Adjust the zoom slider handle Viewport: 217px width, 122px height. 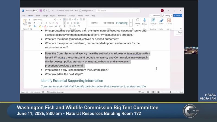coord(170,92)
